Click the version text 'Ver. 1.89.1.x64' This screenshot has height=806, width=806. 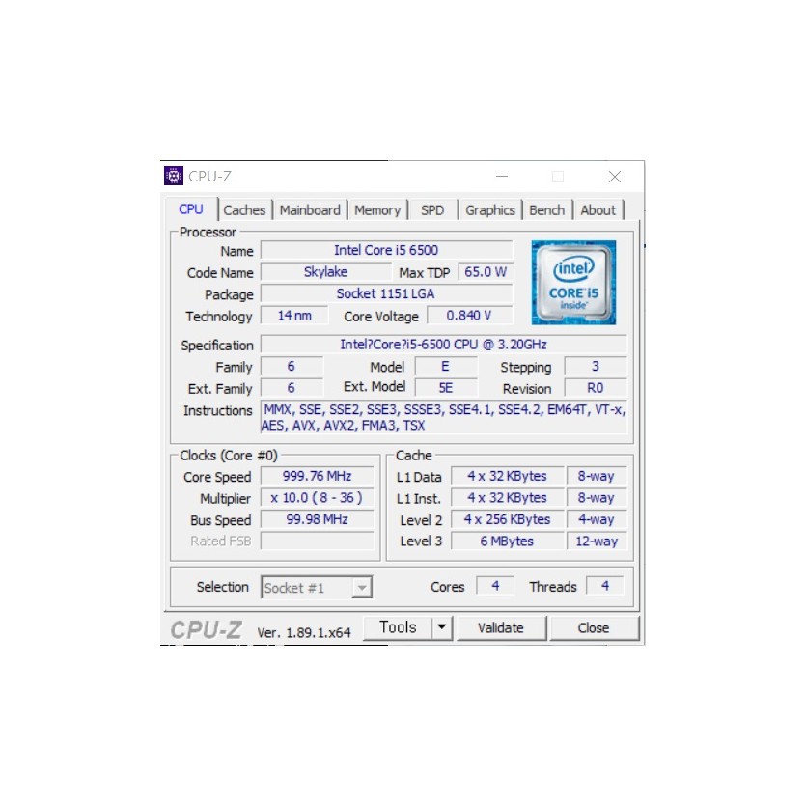[x=304, y=632]
